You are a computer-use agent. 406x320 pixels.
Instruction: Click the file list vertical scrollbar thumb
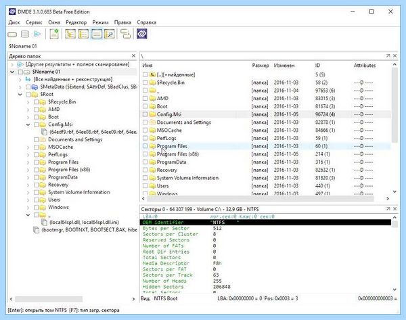click(x=394, y=106)
